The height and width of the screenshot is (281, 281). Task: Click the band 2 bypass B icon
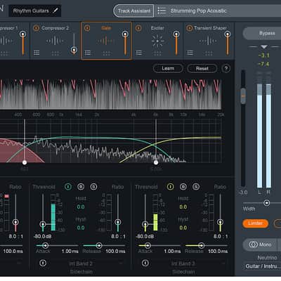pyautogui.click(x=81, y=187)
